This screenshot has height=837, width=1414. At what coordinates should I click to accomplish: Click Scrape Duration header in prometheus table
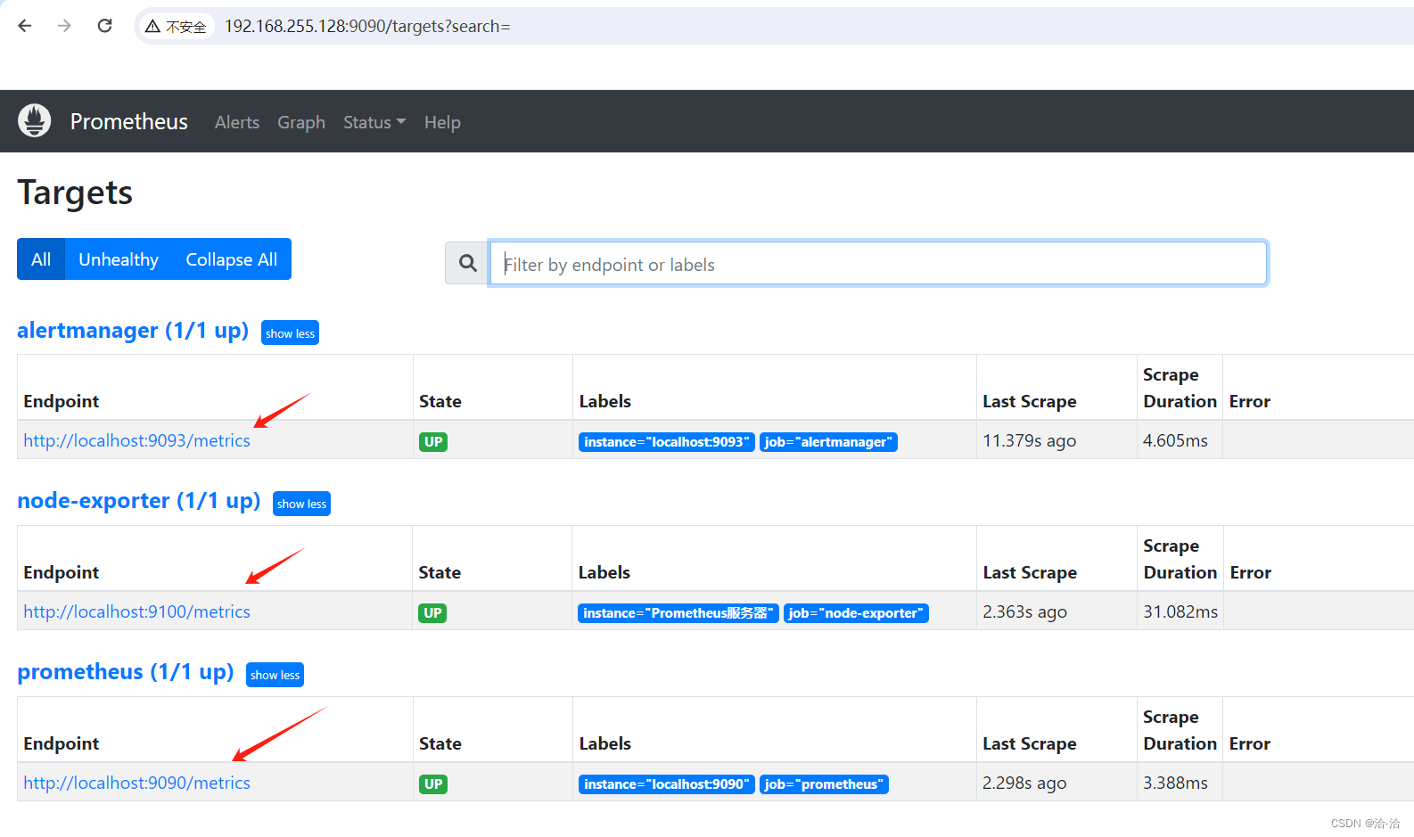point(1180,730)
